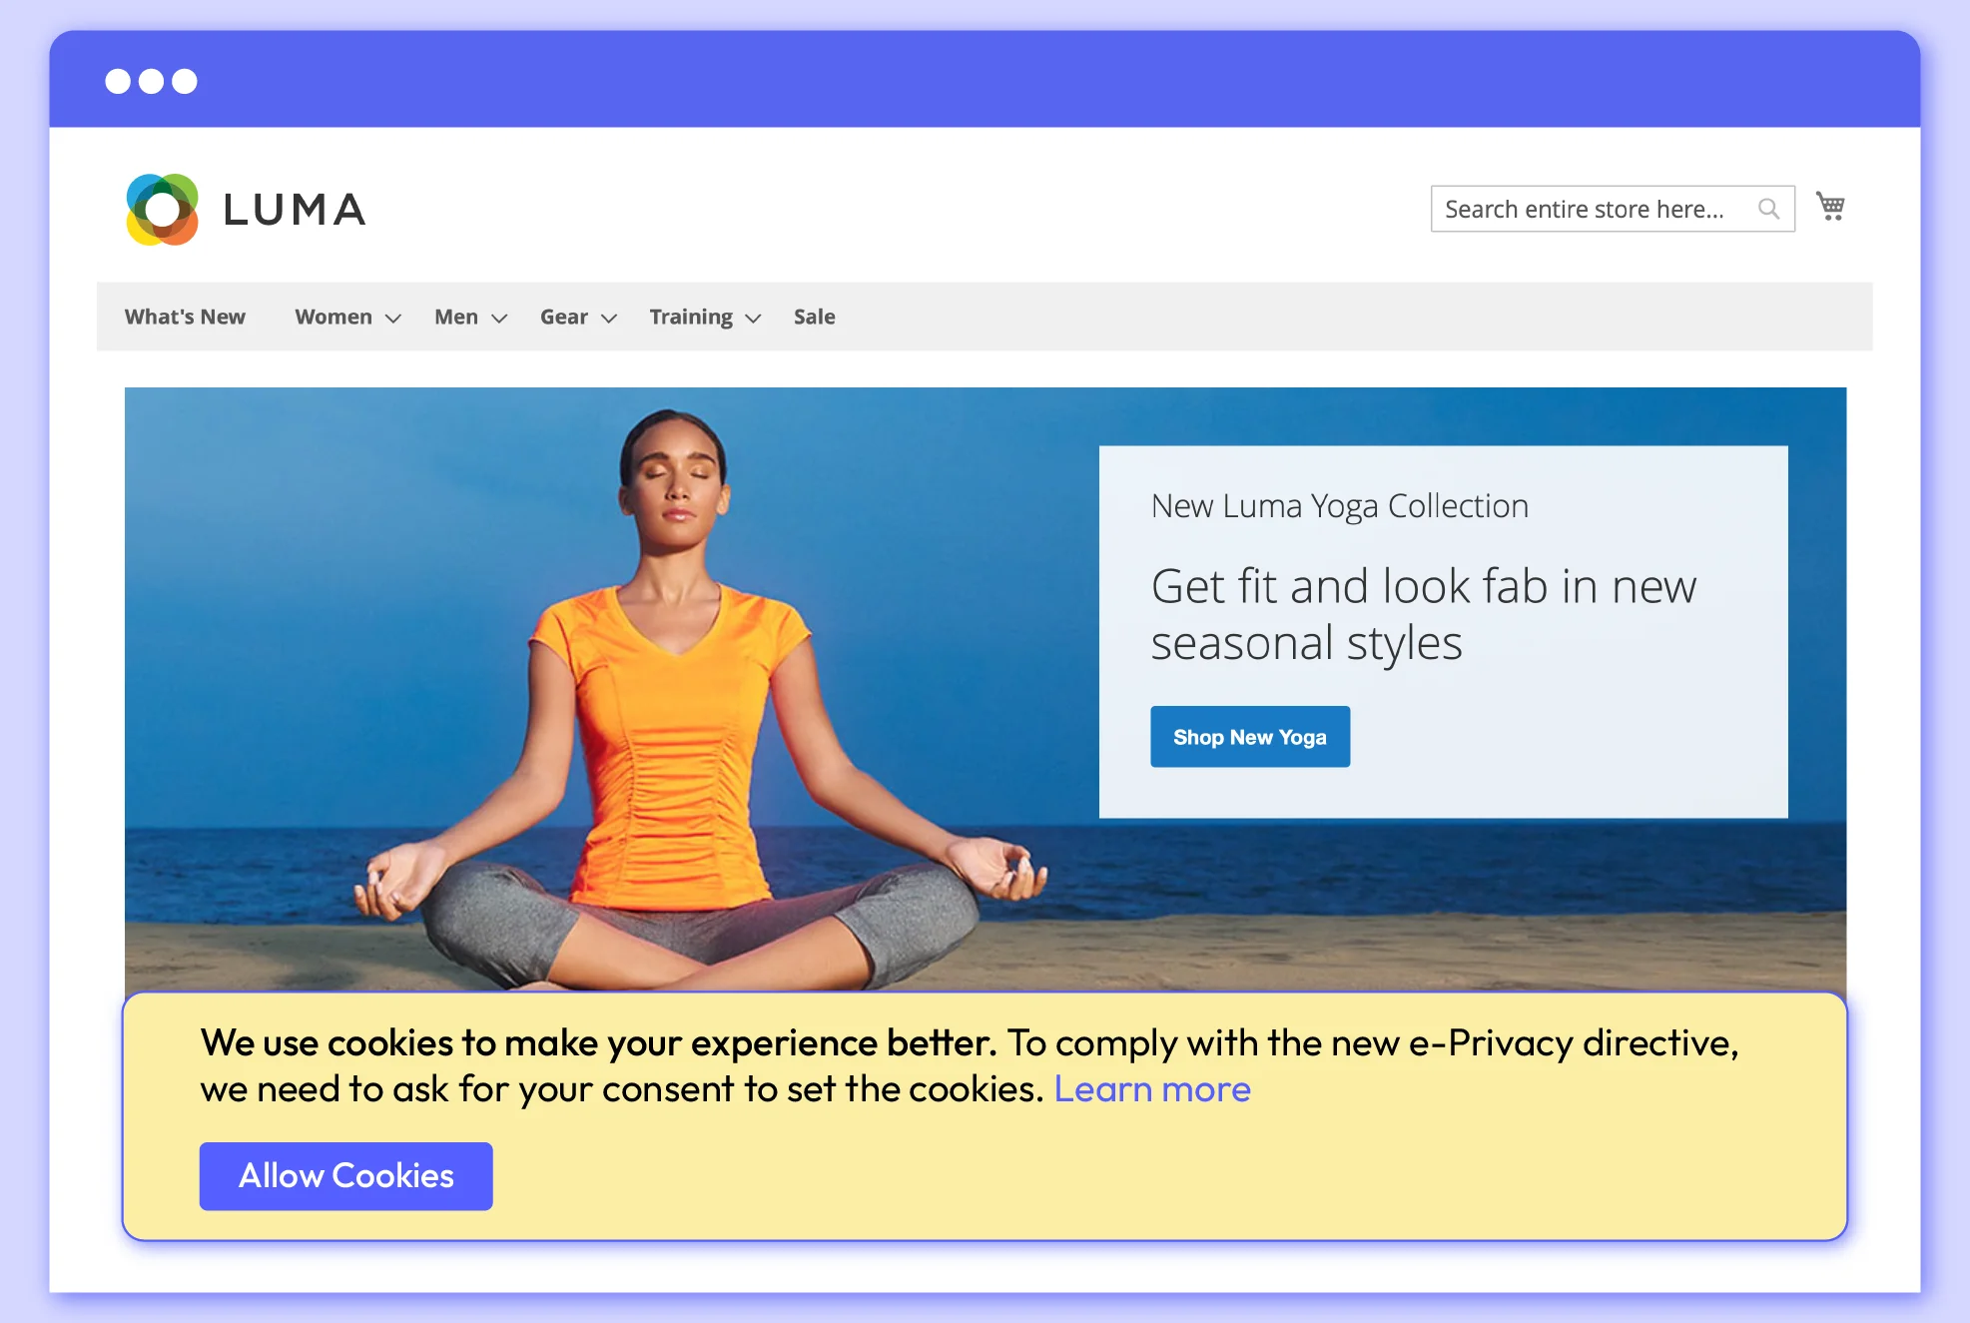Focus the store search field

[x=1588, y=209]
